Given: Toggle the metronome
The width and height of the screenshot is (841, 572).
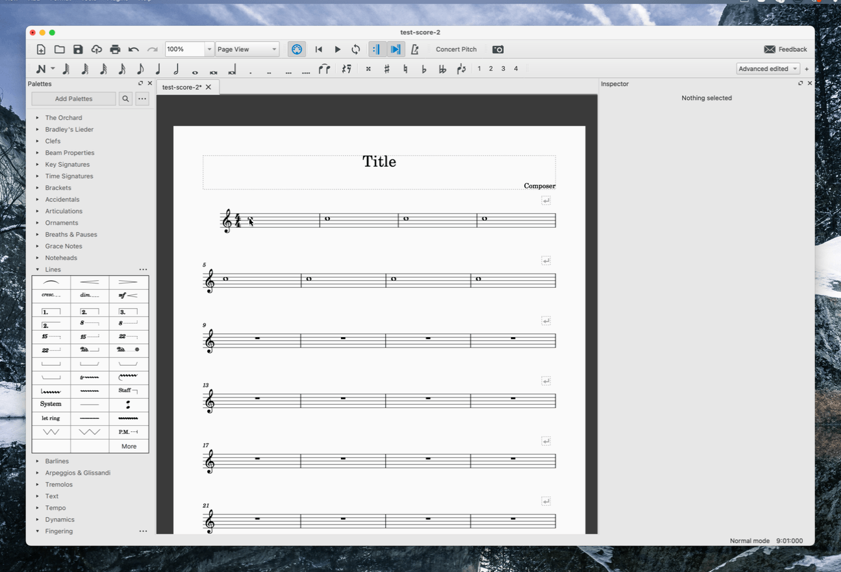Looking at the screenshot, I should (x=415, y=49).
